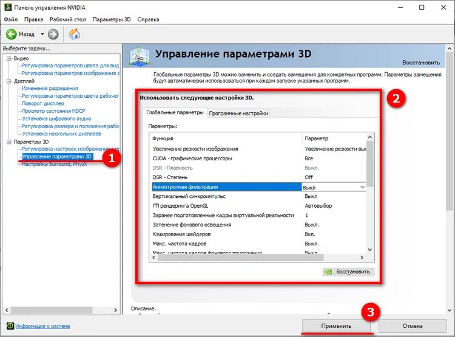Switch to the Глобальные параметры tab
This screenshot has width=455, height=337.
(x=175, y=112)
